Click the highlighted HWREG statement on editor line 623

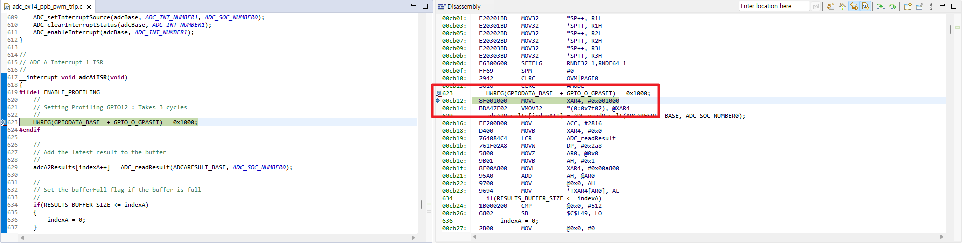point(115,122)
